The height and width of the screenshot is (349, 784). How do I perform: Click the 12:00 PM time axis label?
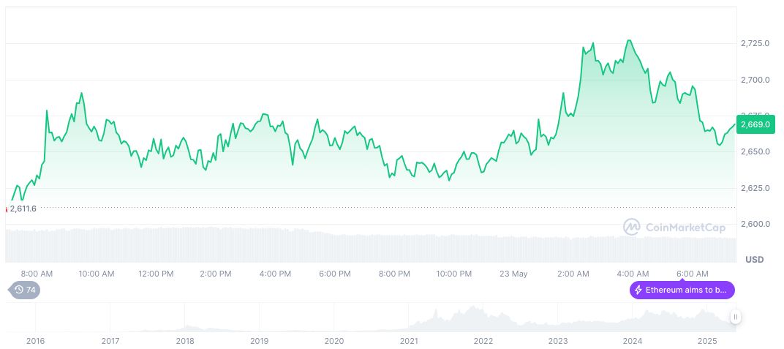(157, 274)
